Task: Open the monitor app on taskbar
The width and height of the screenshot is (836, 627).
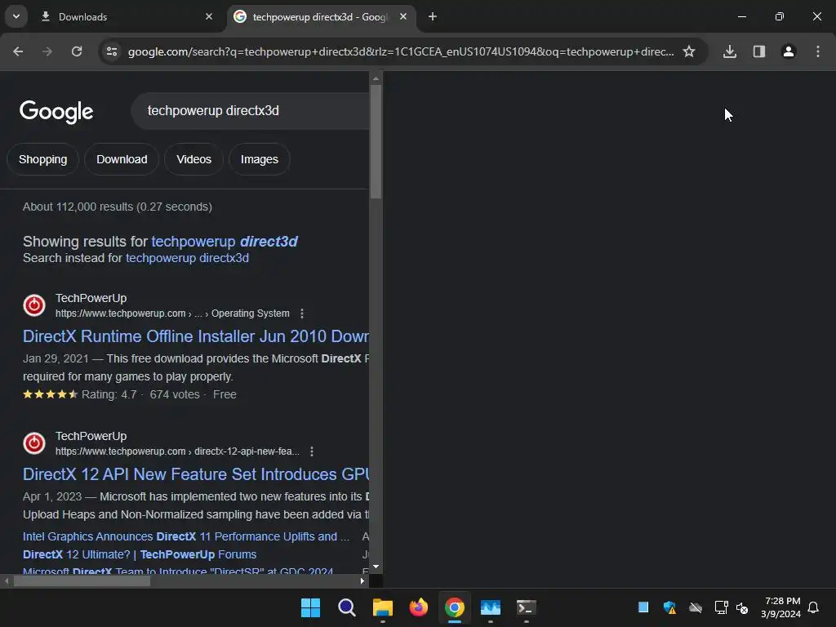Action: coord(491,607)
